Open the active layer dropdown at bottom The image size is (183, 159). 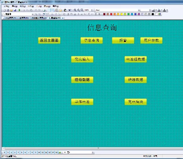pyautogui.click(x=93, y=152)
